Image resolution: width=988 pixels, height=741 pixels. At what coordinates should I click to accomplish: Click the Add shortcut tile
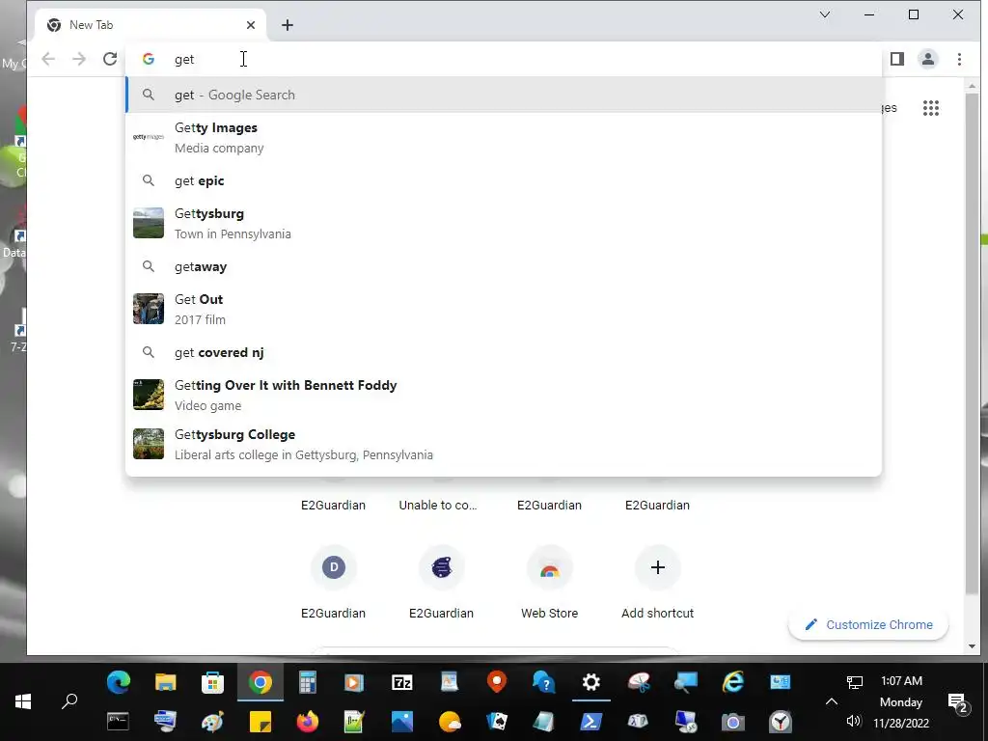pos(657,582)
